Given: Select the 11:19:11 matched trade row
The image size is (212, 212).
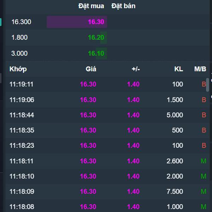Looking at the screenshot, I should point(108,84).
